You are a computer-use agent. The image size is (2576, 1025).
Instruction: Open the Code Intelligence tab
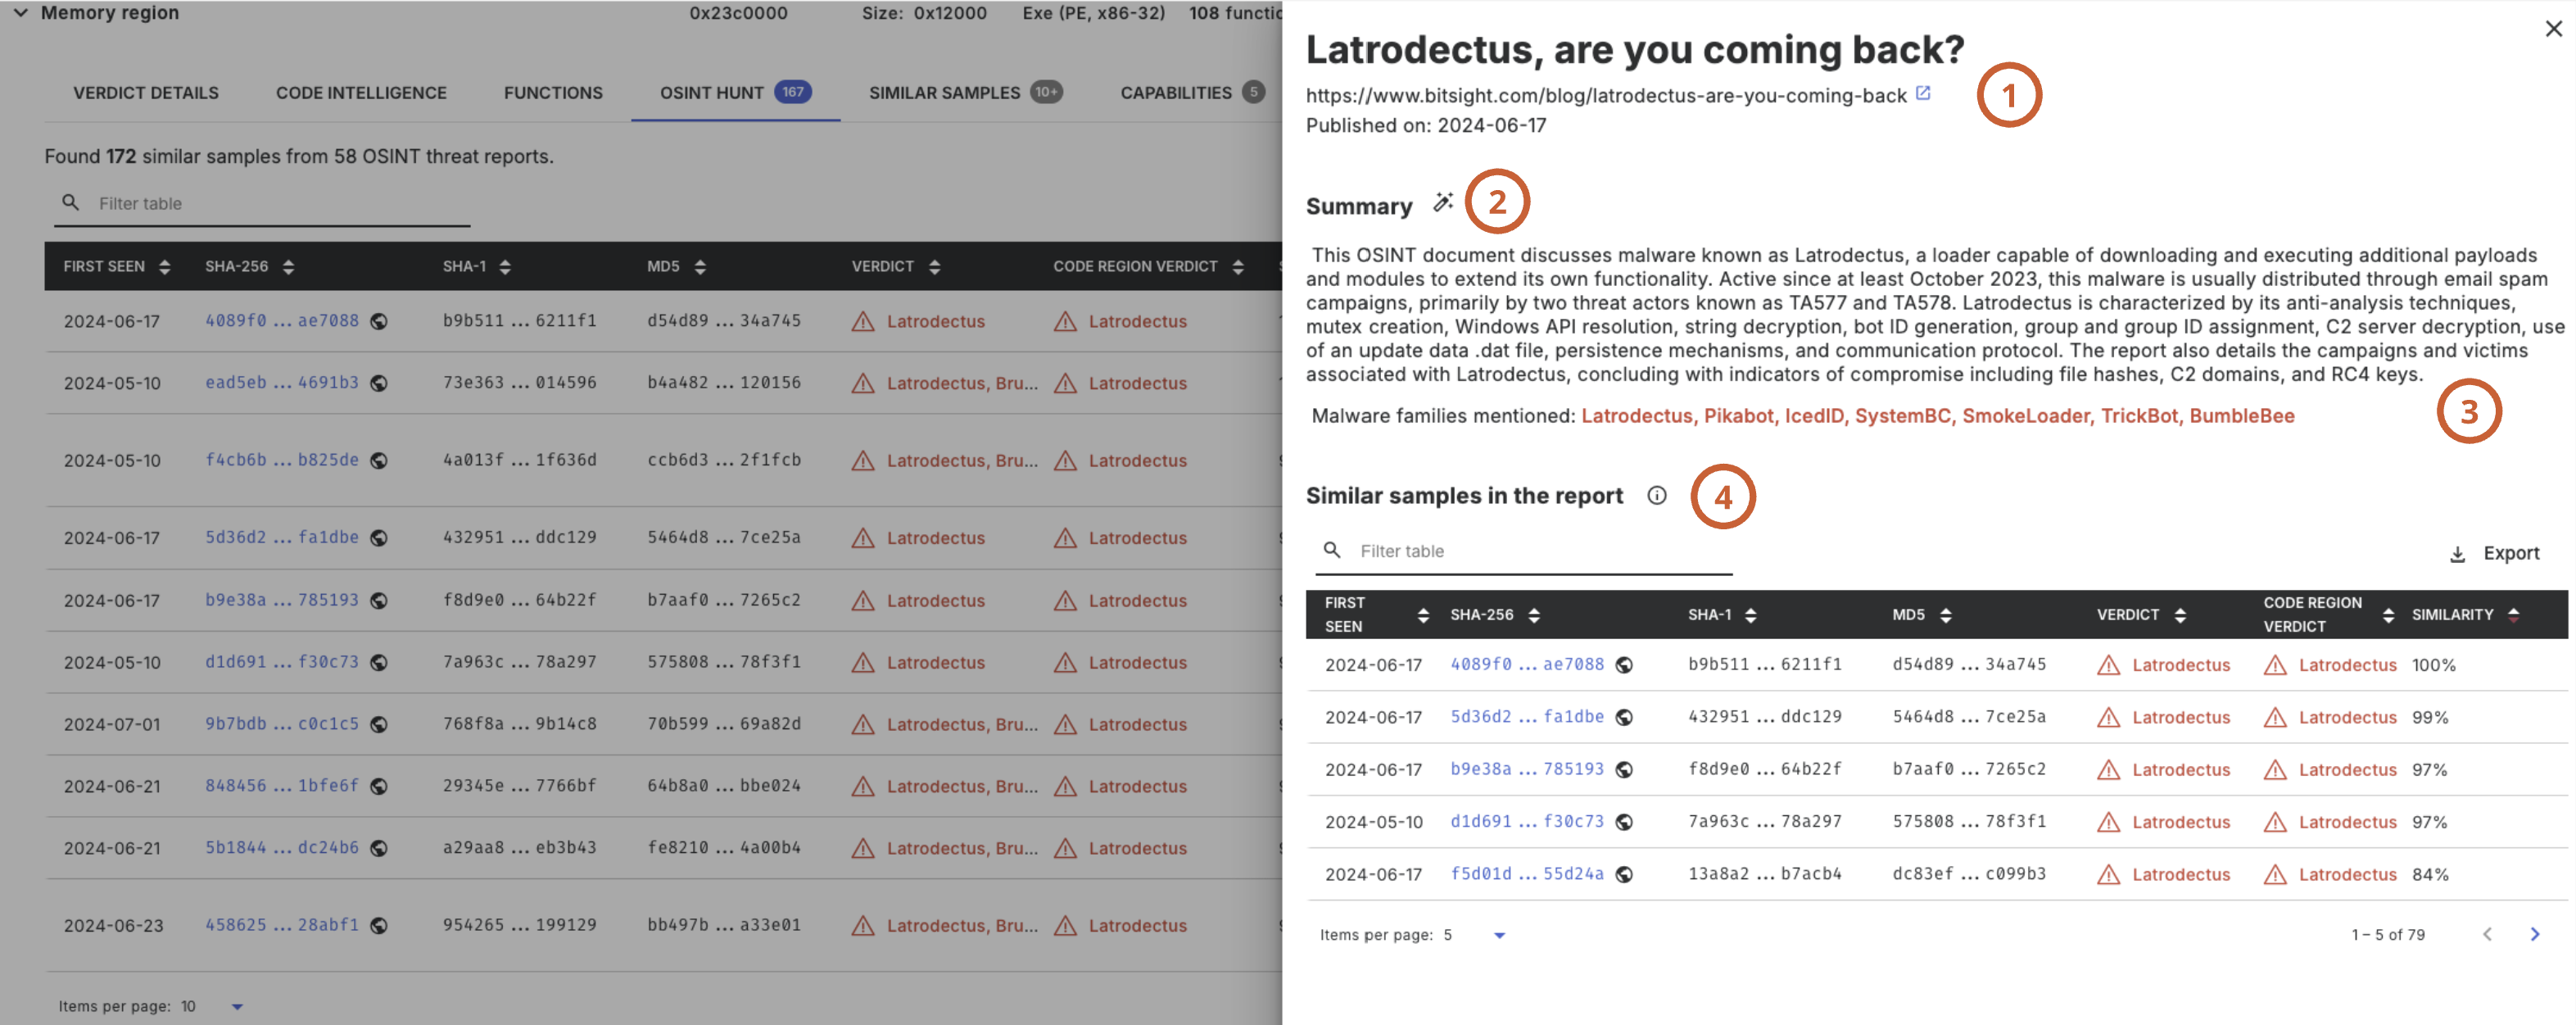[x=361, y=93]
